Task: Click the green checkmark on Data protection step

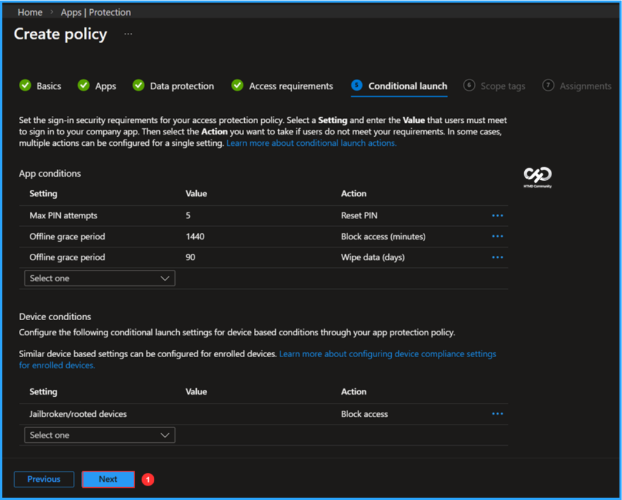Action: (x=138, y=86)
